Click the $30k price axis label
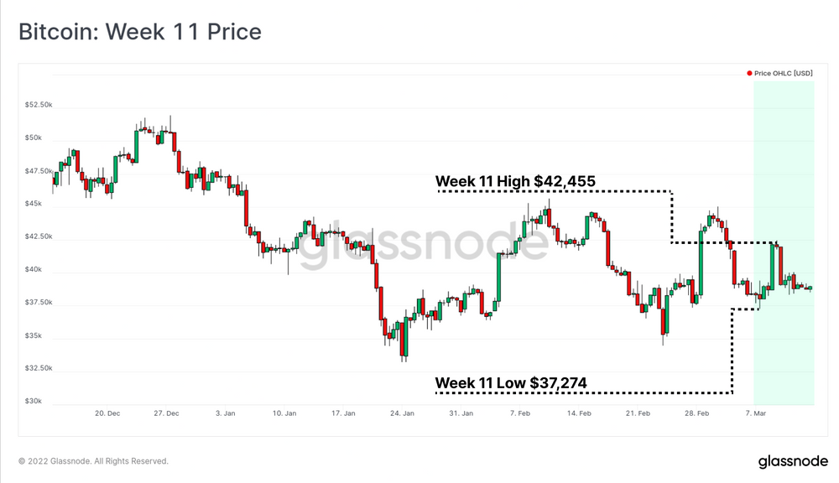The width and height of the screenshot is (839, 483). pos(34,401)
